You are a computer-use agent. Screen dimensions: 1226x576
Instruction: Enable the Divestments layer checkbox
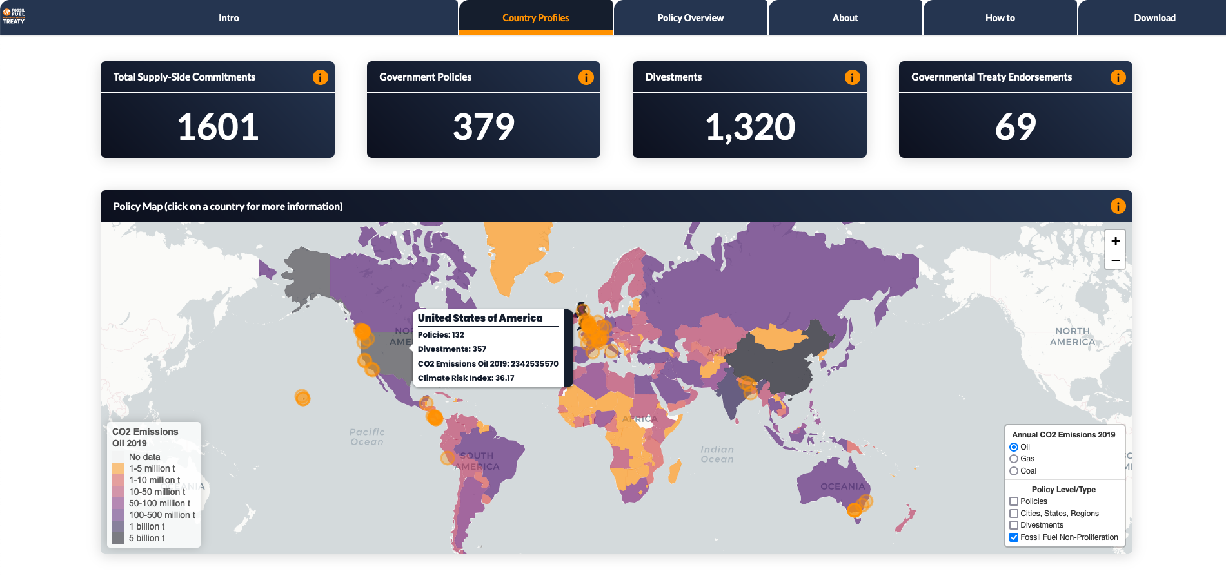coord(1014,525)
